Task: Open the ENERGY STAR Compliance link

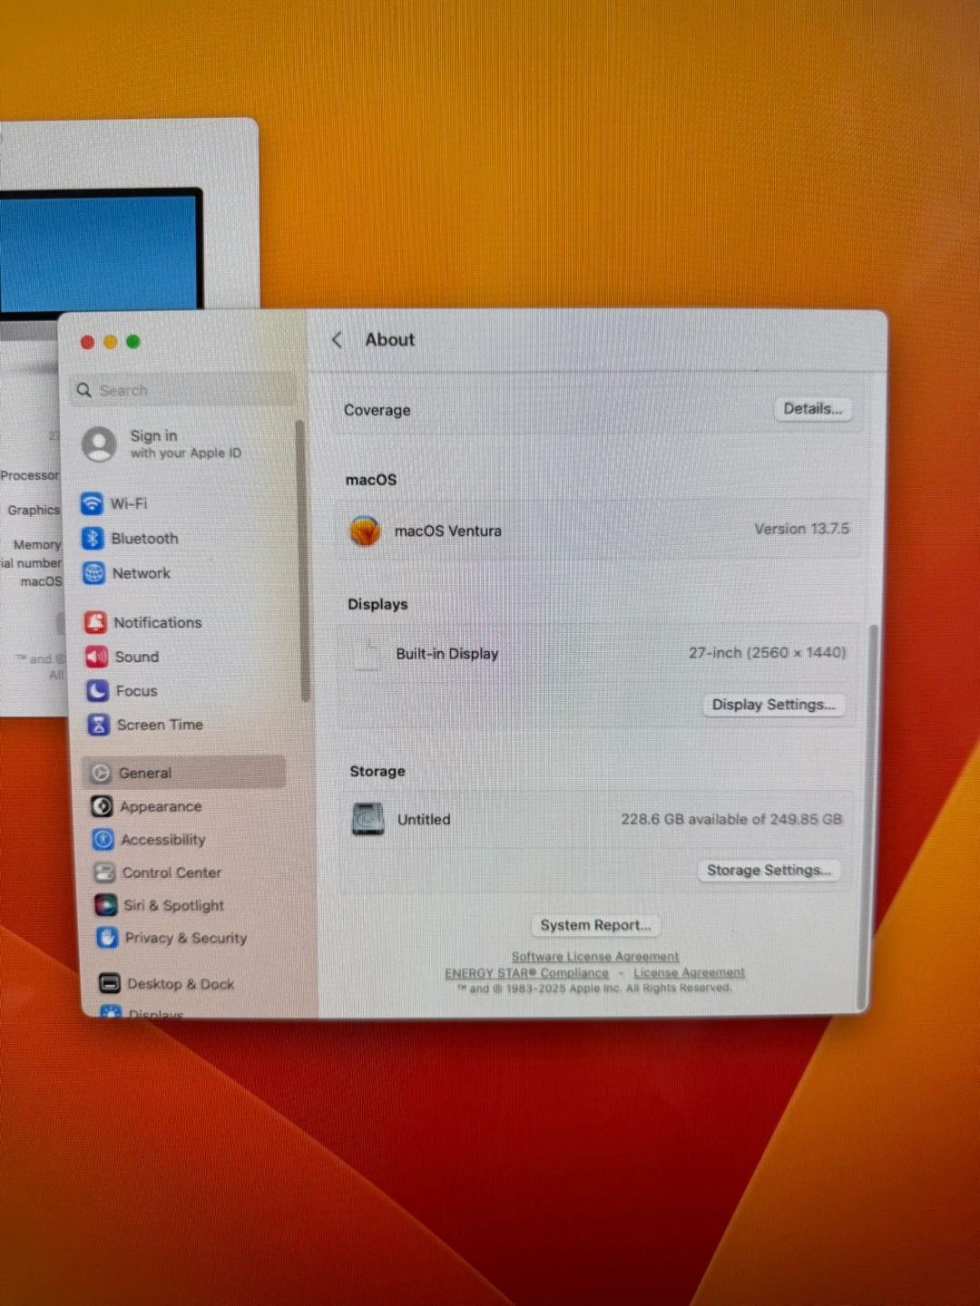Action: pos(526,973)
